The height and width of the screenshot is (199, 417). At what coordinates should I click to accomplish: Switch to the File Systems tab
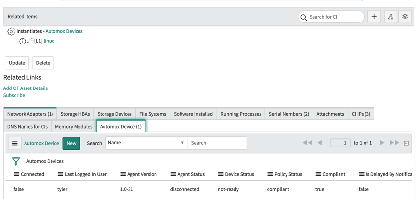click(153, 114)
